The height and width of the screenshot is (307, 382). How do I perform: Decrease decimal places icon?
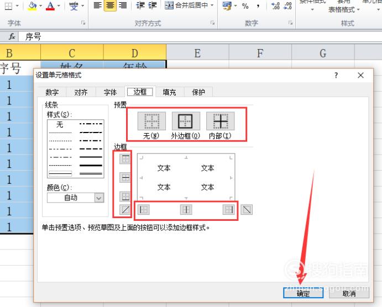coord(287,6)
